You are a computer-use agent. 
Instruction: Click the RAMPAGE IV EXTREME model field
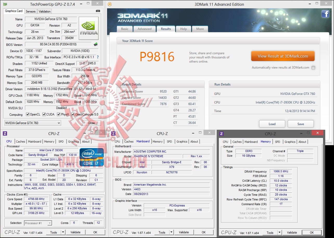click(157, 156)
